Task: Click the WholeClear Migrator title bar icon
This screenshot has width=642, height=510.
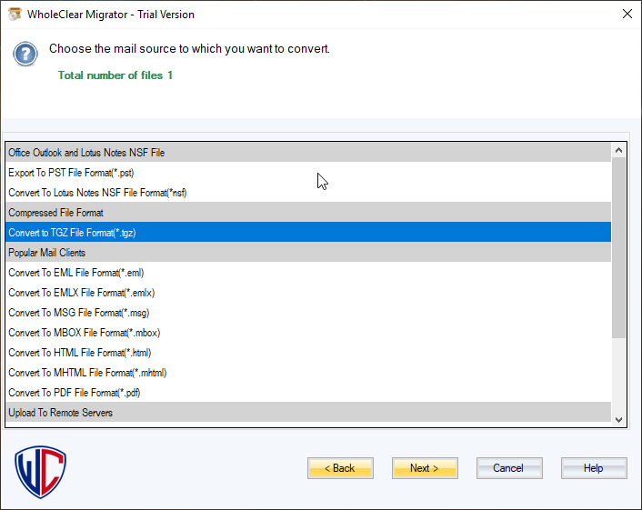Action: click(x=15, y=15)
